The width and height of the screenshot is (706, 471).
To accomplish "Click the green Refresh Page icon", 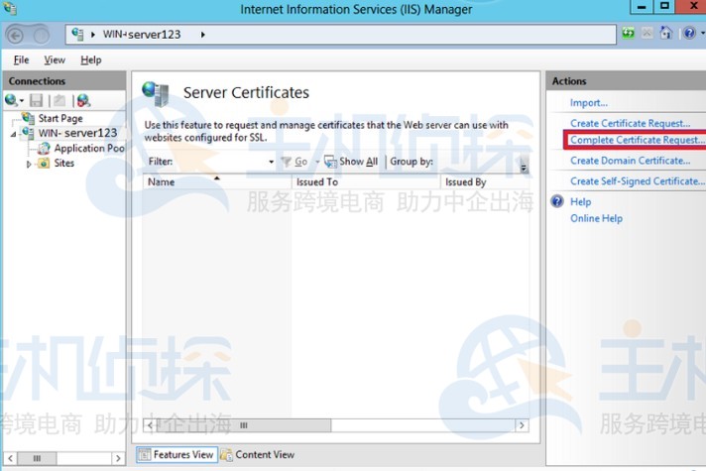I will 629,34.
